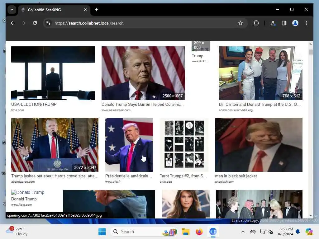The width and height of the screenshot is (319, 239).
Task: Open site information icon in address bar
Action: 48,23
